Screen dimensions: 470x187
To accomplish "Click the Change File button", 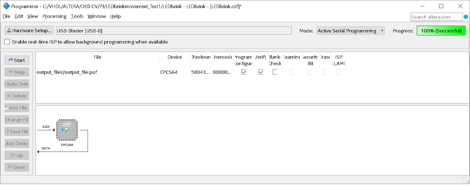I will tap(17, 119).
